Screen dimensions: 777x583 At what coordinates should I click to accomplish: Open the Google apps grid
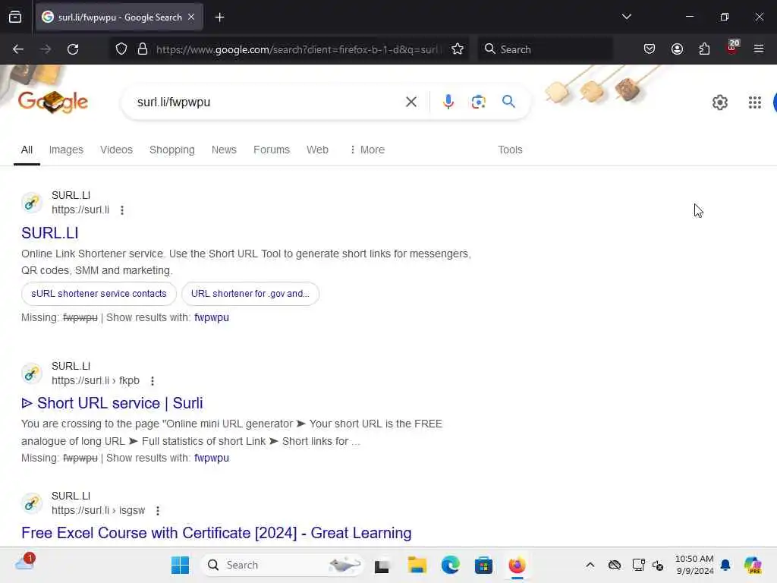755,102
